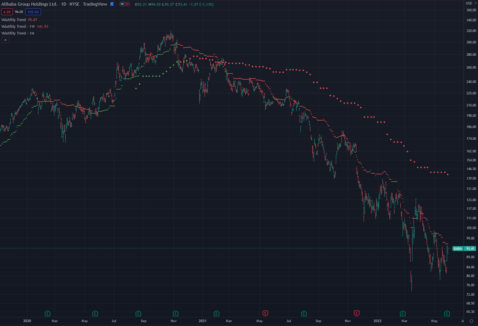Open the green earnings marker above Nov 2020
This screenshot has width=478, height=326.
tap(175, 313)
